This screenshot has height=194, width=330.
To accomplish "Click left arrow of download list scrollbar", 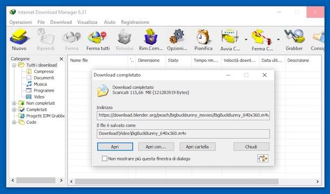I will (71, 181).
